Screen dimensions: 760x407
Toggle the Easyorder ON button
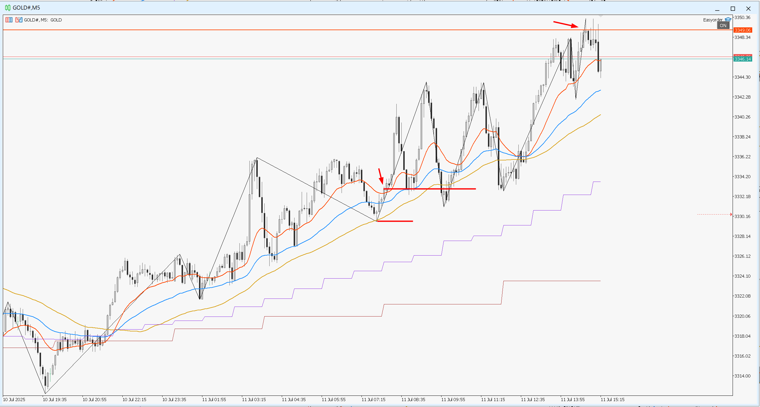coord(723,25)
